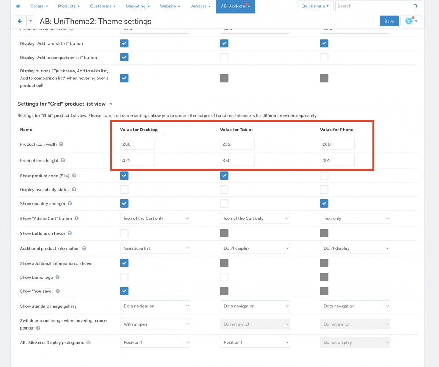439x367 pixels.
Task: Click help icon next to Product icon width
Action: [61, 144]
